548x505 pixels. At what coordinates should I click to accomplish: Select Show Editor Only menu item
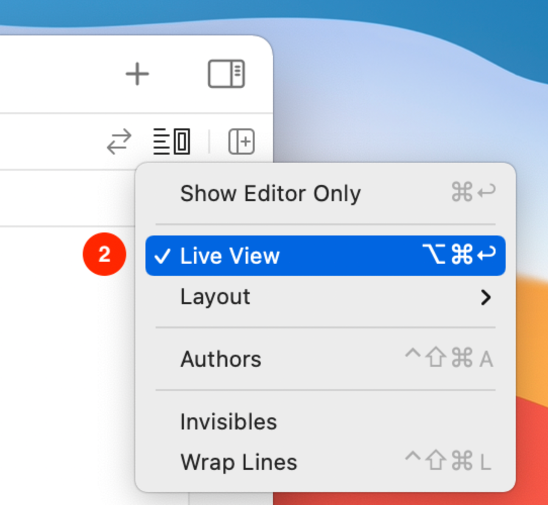270,193
